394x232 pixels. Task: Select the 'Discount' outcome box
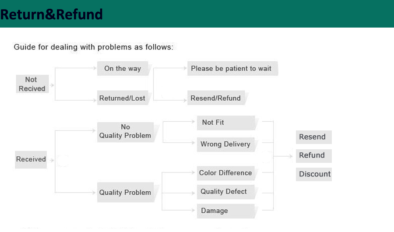314,174
